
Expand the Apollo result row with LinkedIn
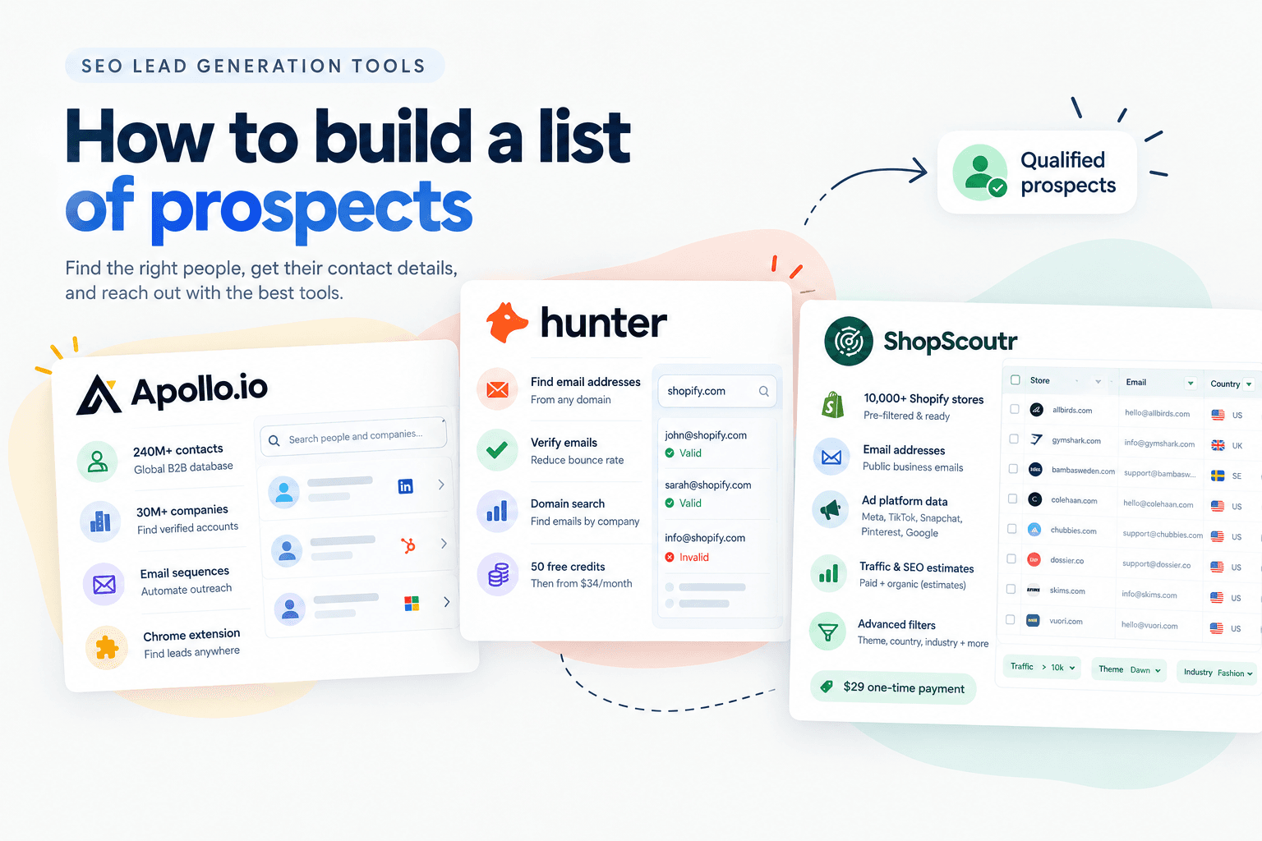441,485
